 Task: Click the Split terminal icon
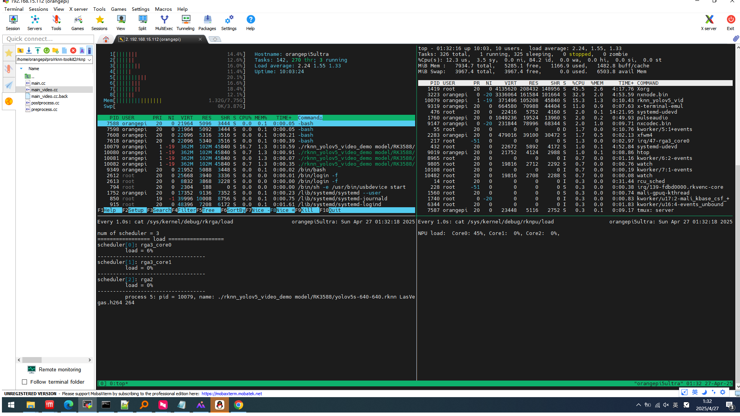142,22
